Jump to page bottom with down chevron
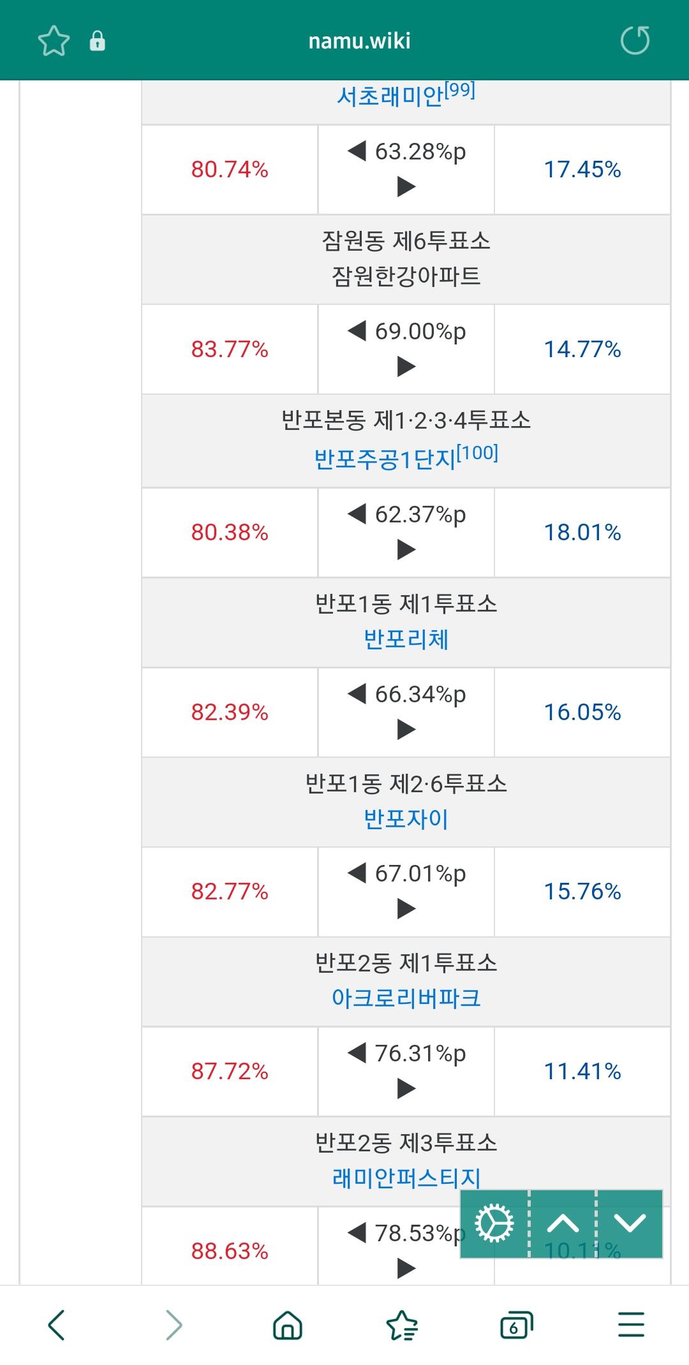 [630, 1223]
